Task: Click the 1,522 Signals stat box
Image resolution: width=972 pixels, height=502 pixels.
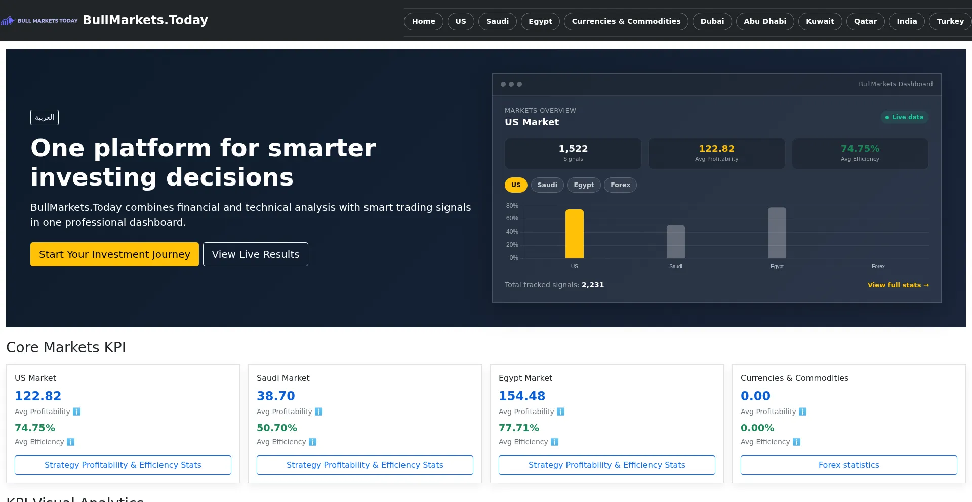Action: [573, 153]
